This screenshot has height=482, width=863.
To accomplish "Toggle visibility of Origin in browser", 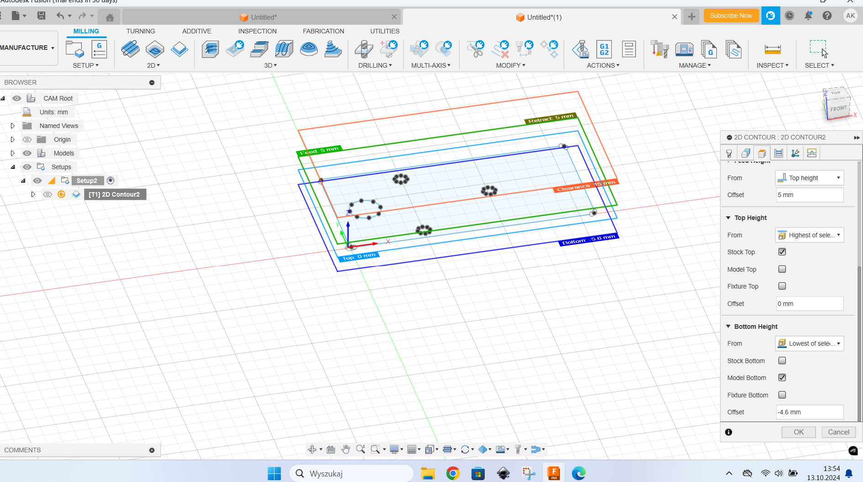I will [x=27, y=139].
